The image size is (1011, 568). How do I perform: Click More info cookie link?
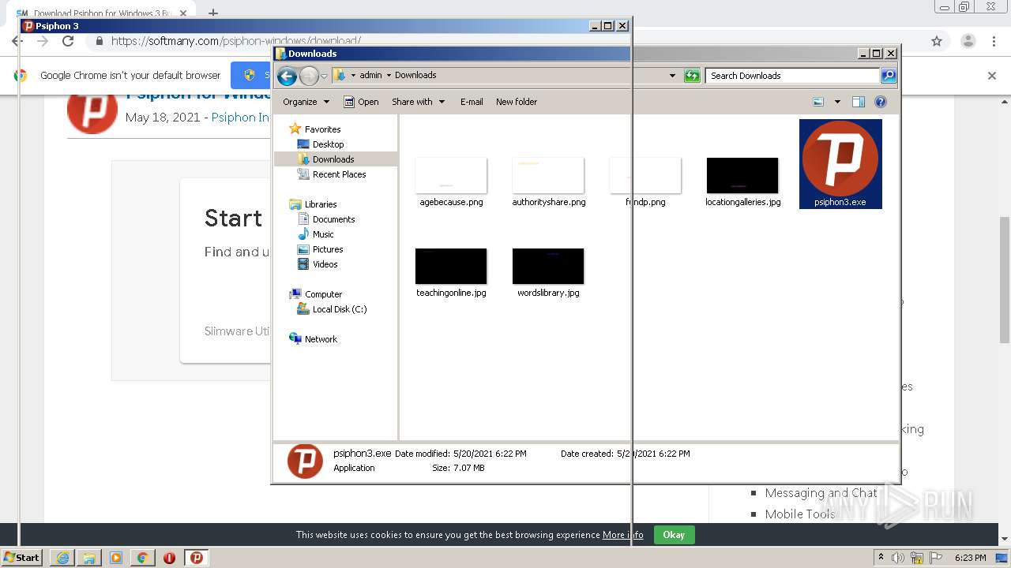point(622,535)
